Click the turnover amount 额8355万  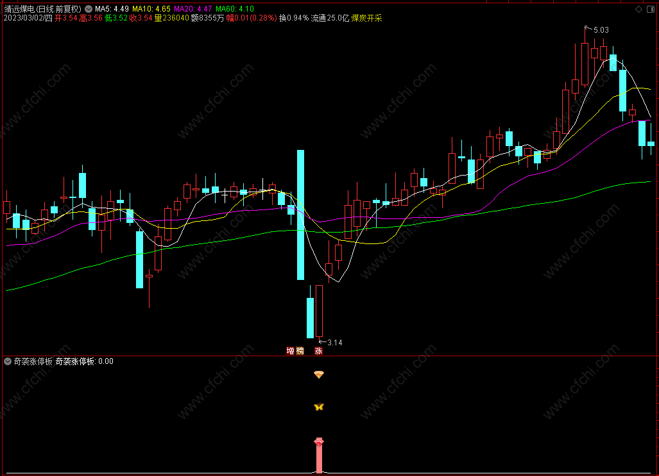point(208,18)
